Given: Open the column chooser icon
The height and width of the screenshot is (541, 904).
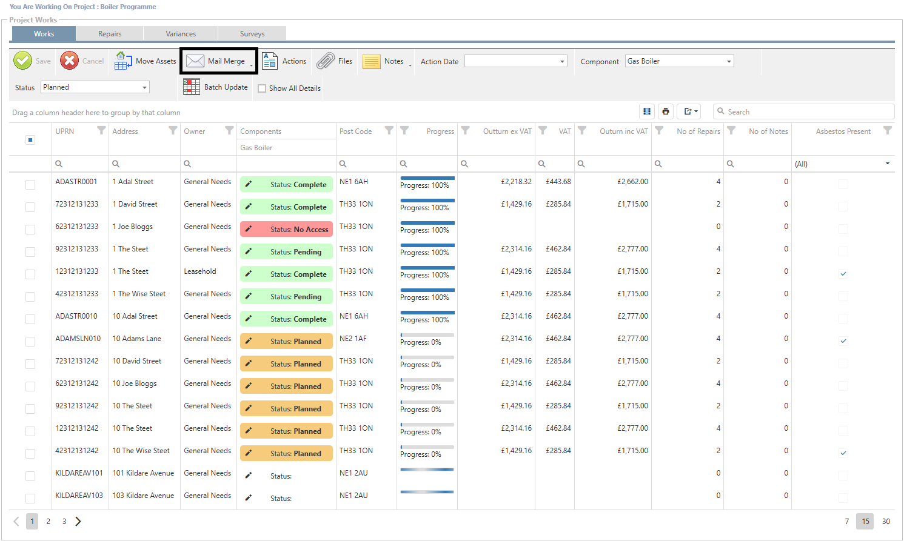Looking at the screenshot, I should 647,111.
